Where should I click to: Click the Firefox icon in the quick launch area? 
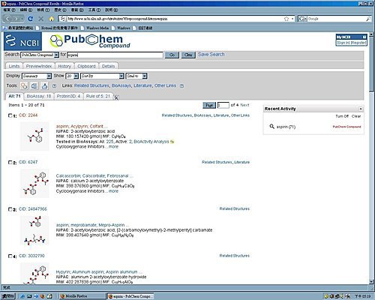pos(43,296)
